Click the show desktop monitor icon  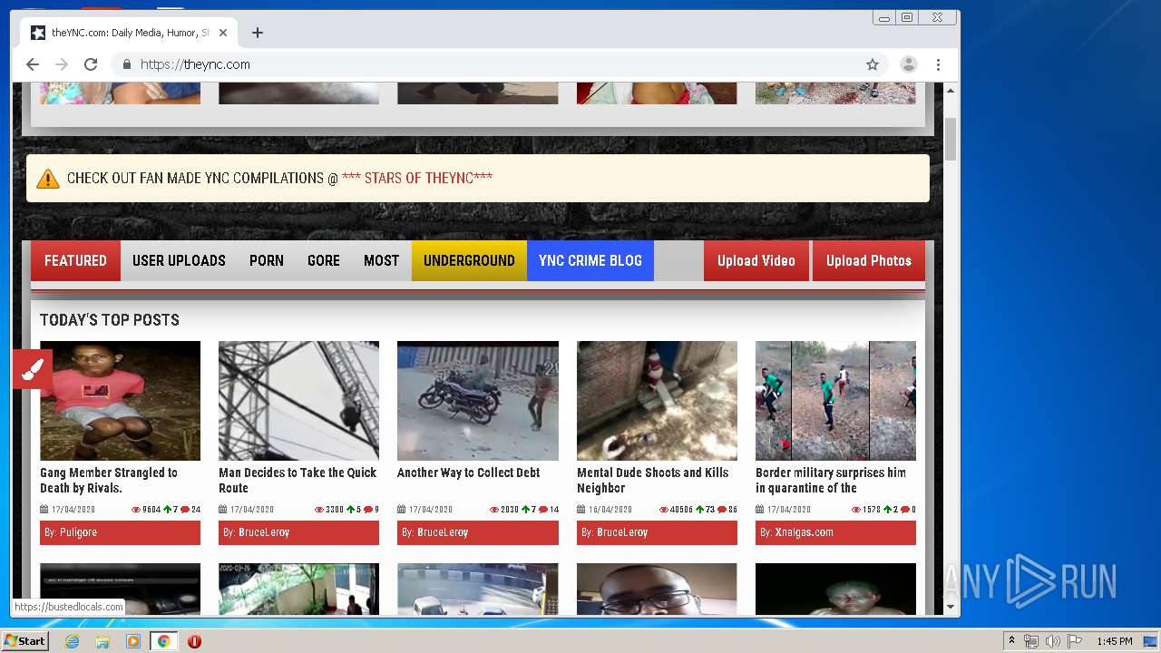[1150, 641]
